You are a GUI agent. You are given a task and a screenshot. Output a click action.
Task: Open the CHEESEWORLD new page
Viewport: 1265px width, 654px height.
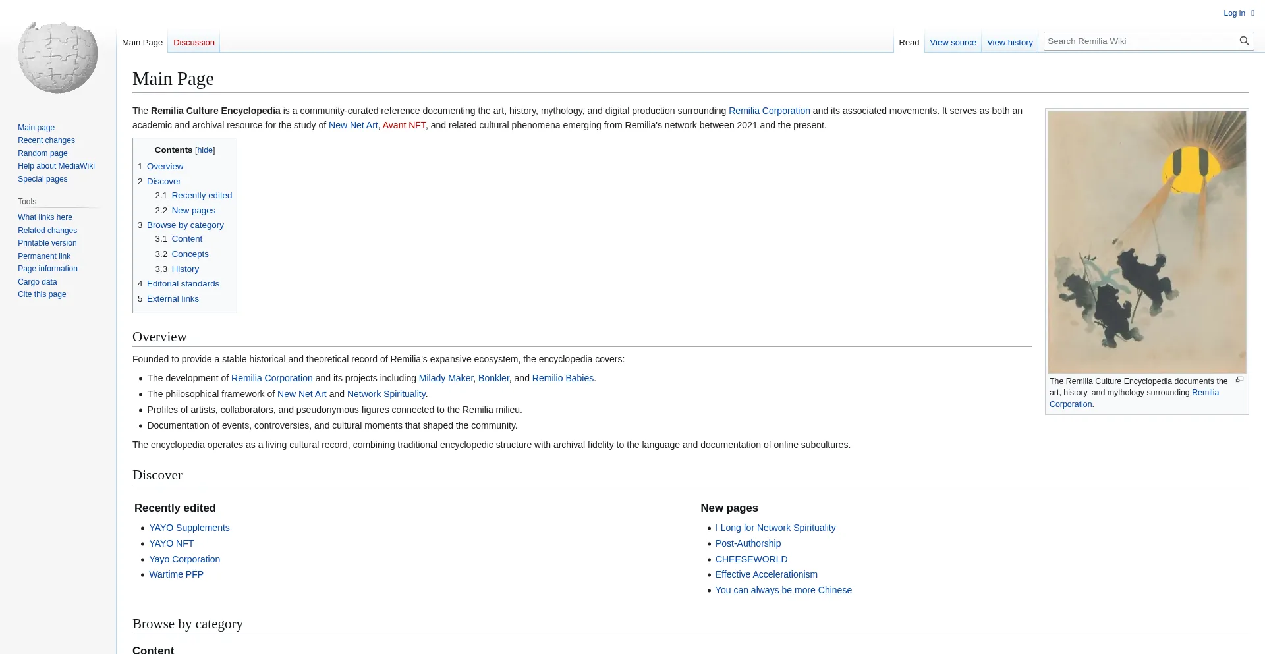click(751, 559)
